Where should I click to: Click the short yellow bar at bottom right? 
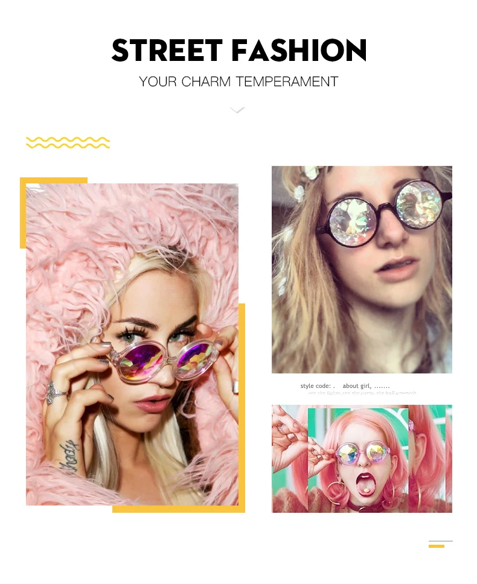click(x=437, y=547)
